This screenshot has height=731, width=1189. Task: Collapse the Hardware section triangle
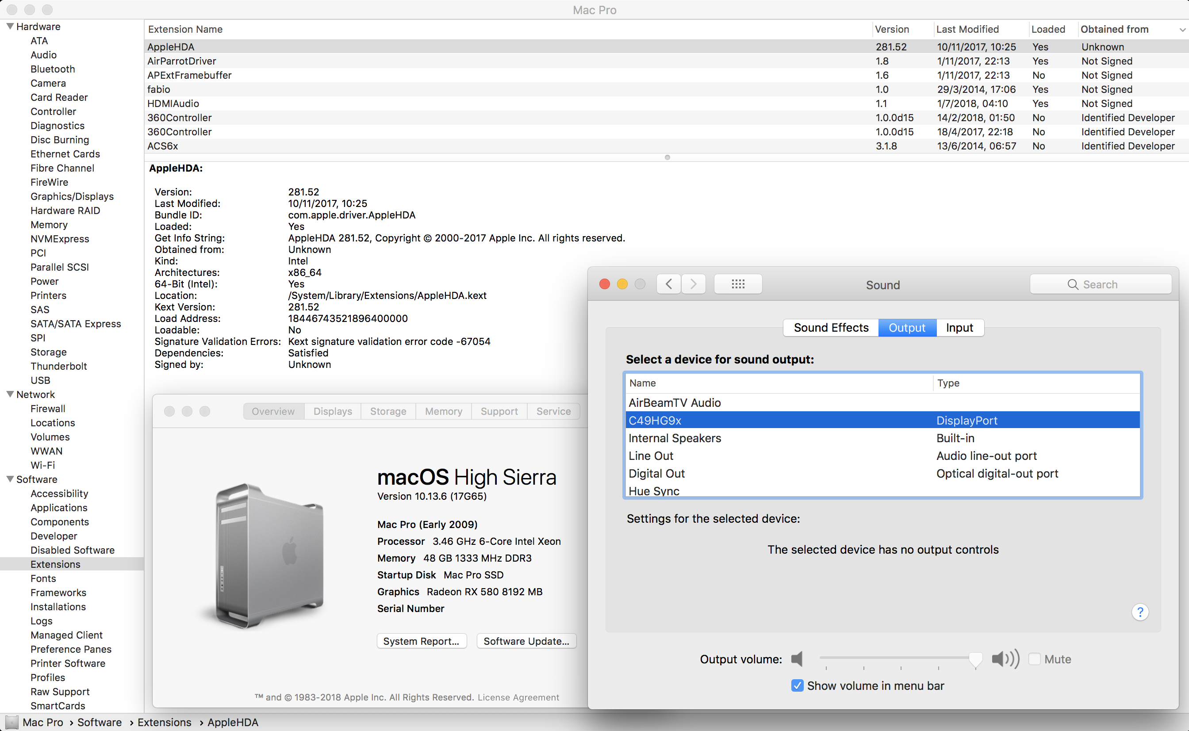[10, 26]
